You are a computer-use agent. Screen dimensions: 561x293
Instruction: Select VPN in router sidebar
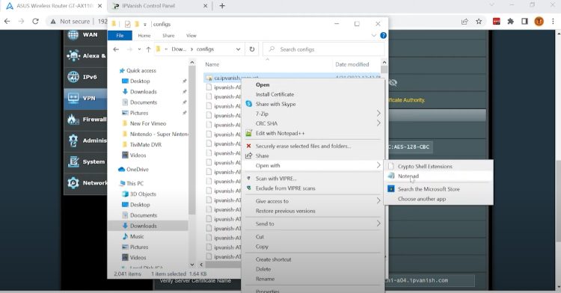[85, 98]
